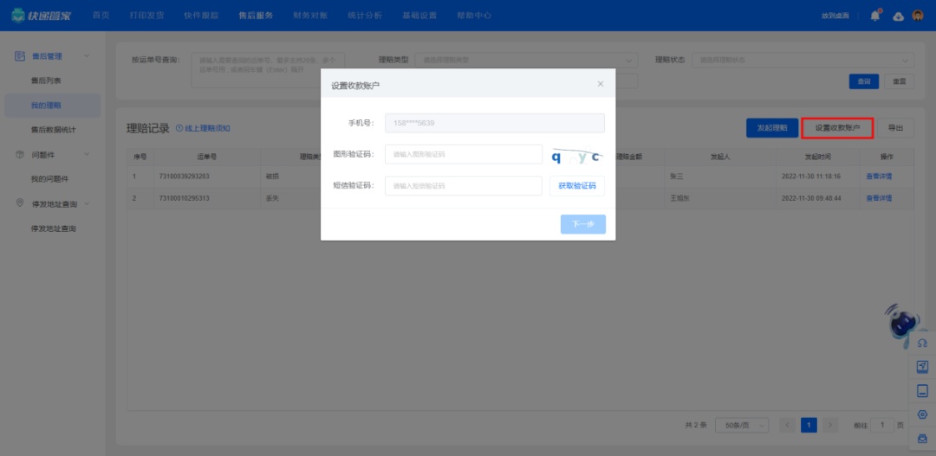936x456 pixels.
Task: Open the gear settings icon in right sidebar
Action: click(922, 414)
